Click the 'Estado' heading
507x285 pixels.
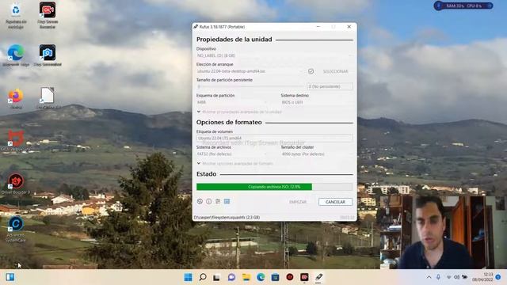click(x=206, y=174)
